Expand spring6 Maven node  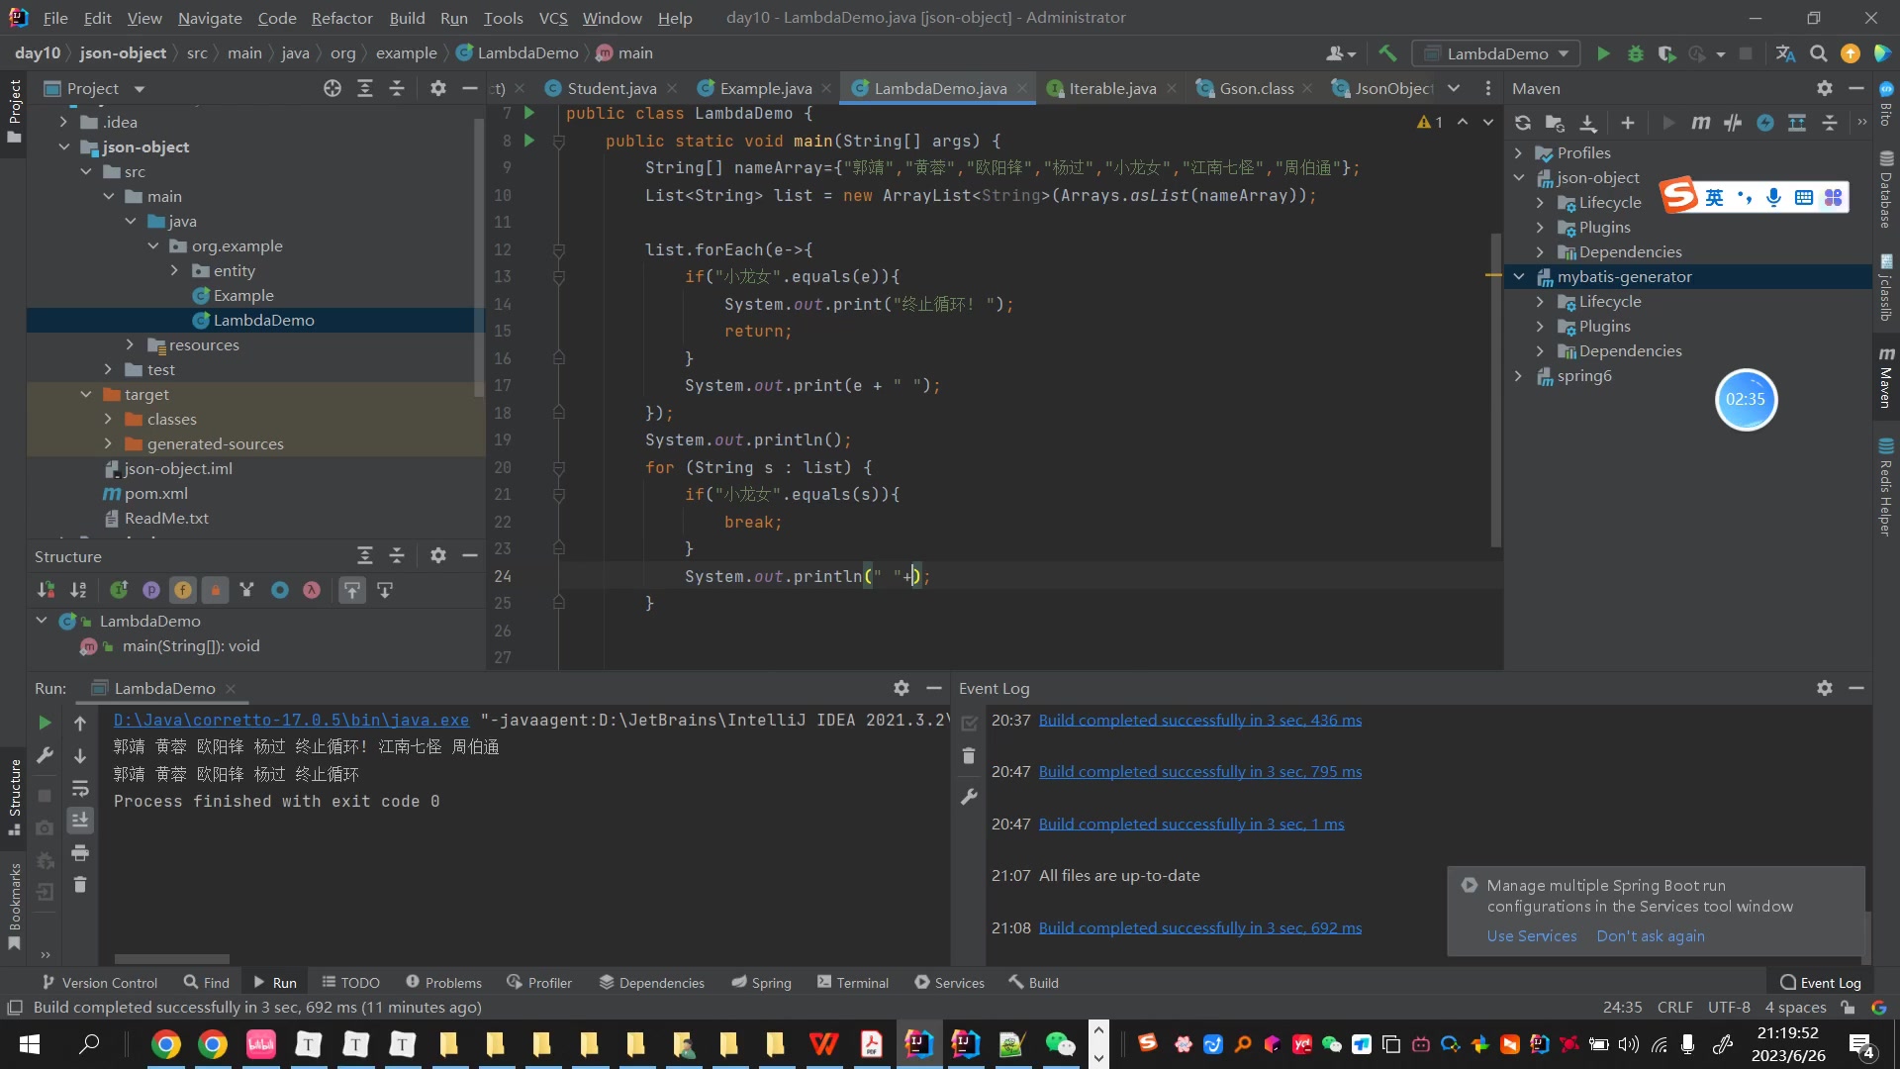1519,375
